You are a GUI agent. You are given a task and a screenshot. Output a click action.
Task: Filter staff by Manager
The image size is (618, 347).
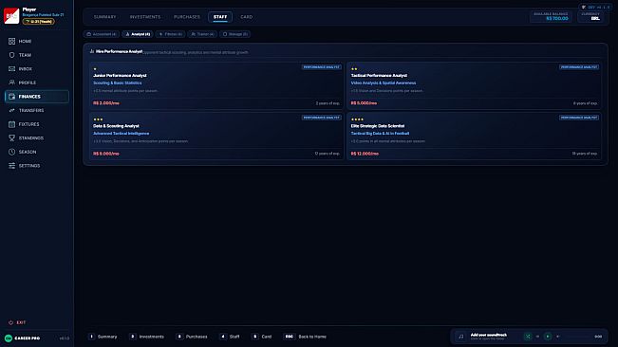(x=235, y=34)
